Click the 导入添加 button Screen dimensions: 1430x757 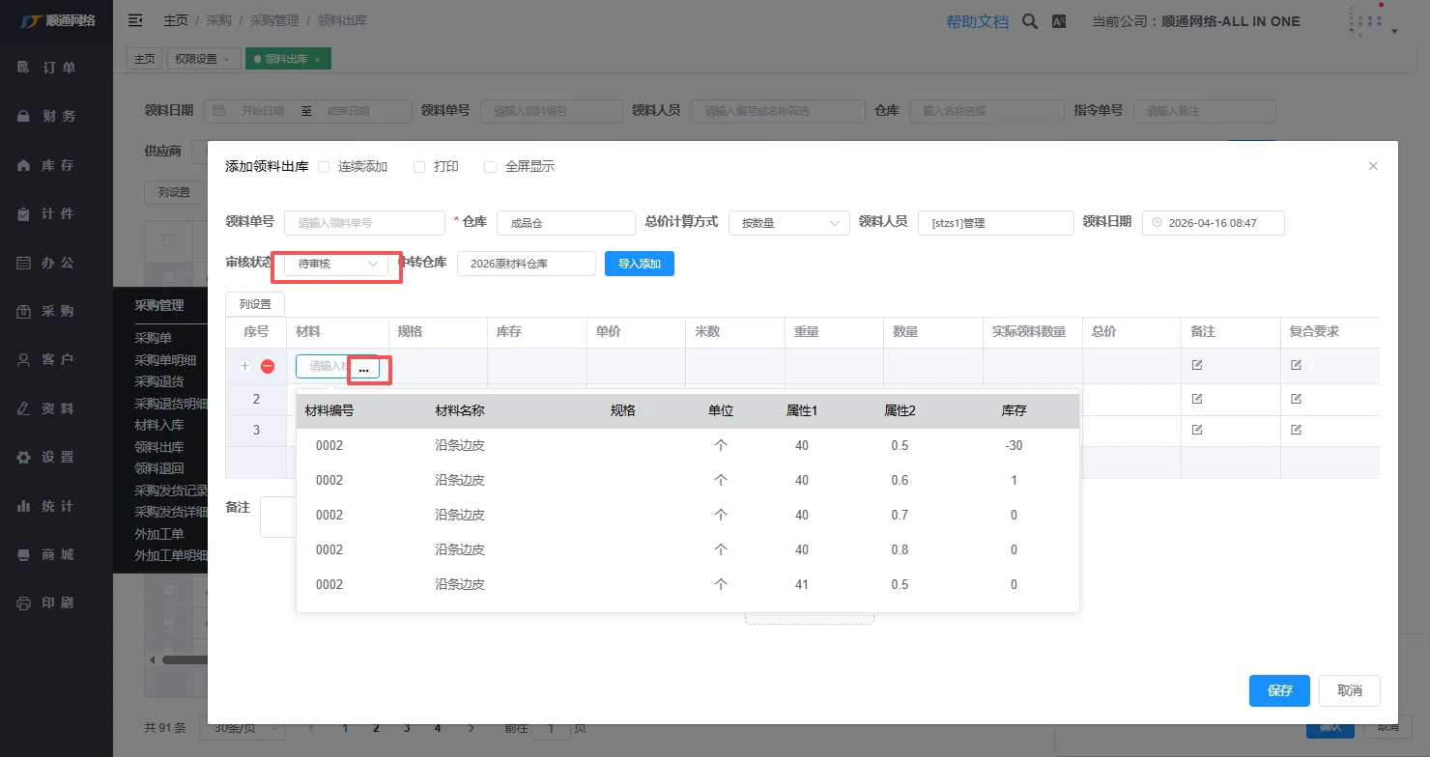(639, 264)
